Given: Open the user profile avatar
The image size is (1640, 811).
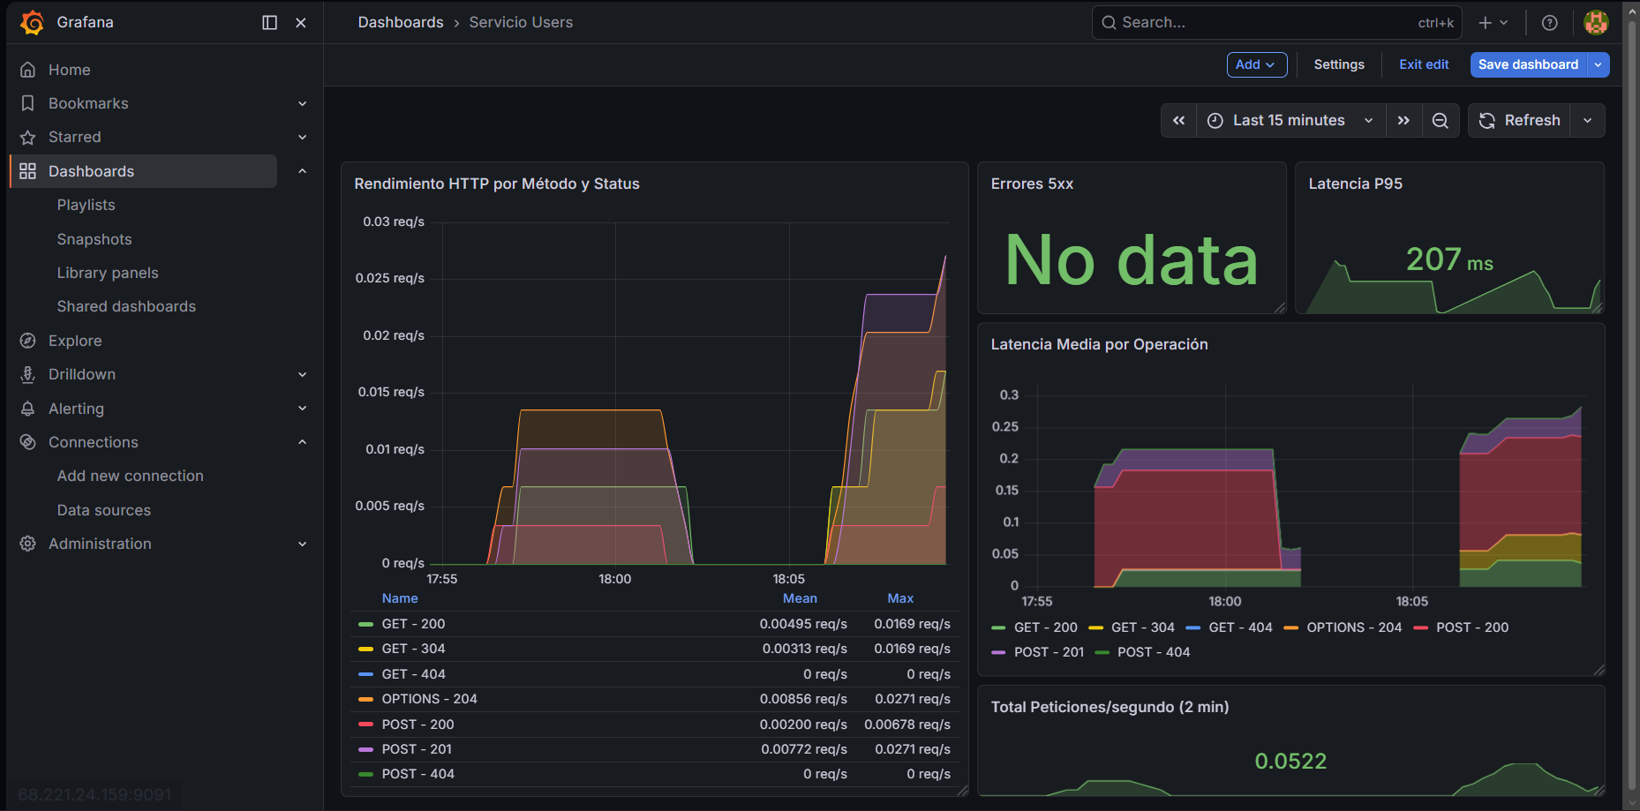Looking at the screenshot, I should tap(1596, 23).
